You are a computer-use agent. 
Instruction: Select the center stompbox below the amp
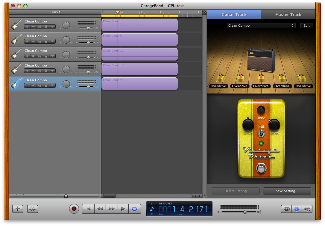(x=261, y=78)
